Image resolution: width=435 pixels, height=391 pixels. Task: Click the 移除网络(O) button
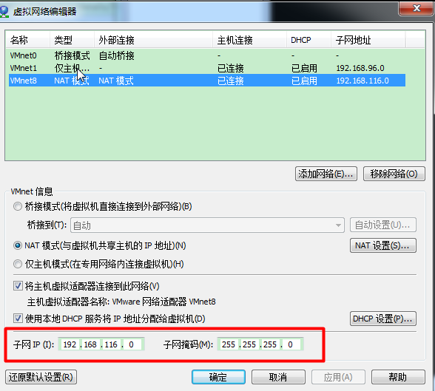(394, 174)
